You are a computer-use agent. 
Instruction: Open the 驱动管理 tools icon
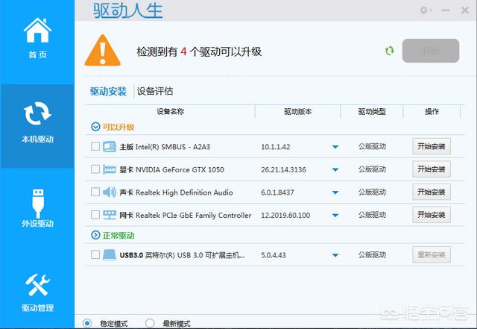pyautogui.click(x=37, y=284)
